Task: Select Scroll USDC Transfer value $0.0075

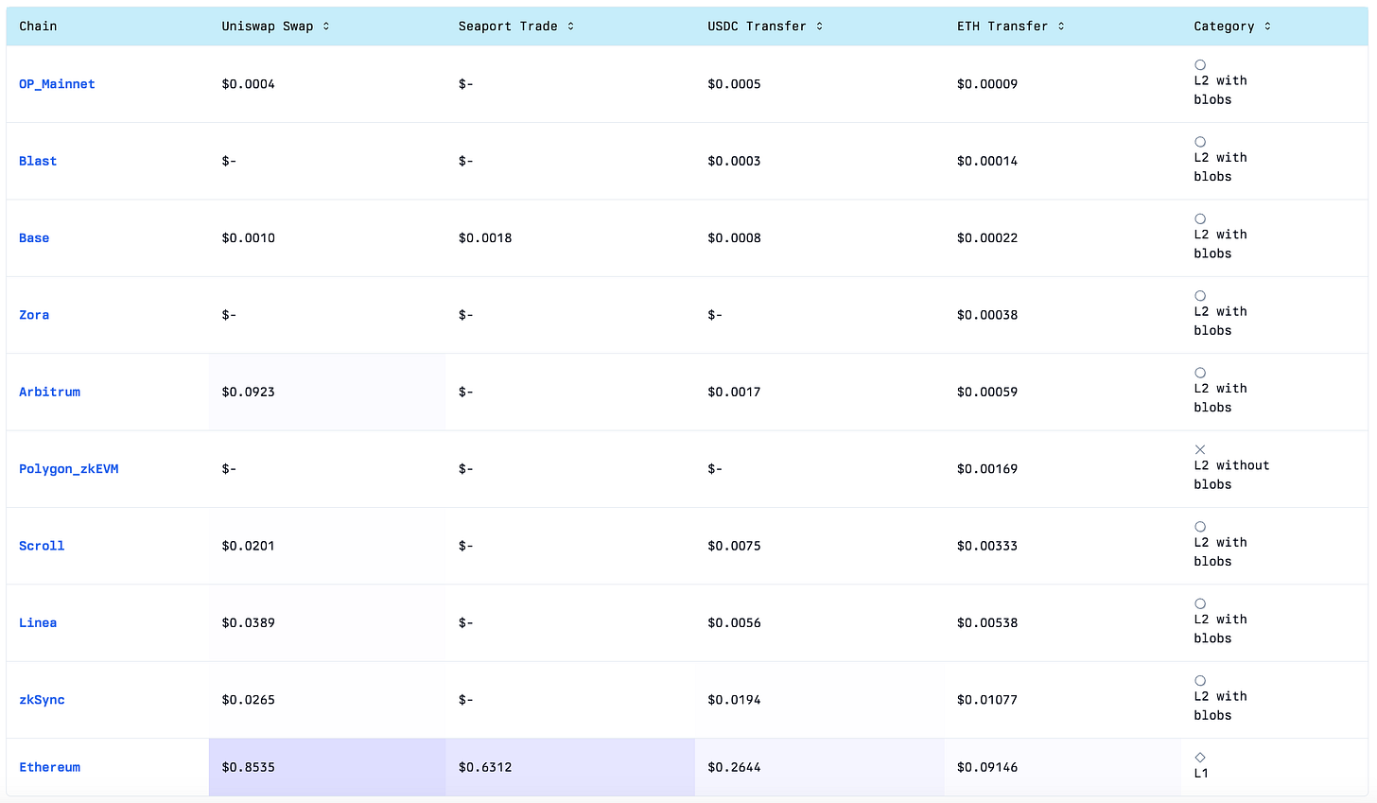Action: tap(734, 546)
